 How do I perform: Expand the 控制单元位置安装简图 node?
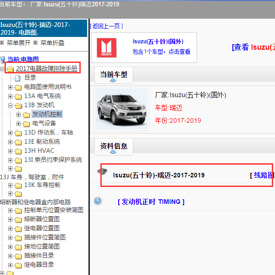point(10,210)
